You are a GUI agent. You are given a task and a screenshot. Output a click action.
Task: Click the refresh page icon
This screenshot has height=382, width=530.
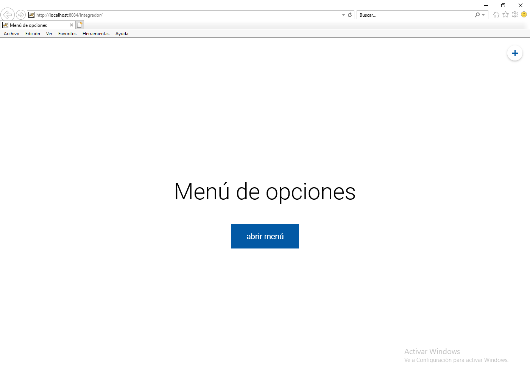[350, 15]
